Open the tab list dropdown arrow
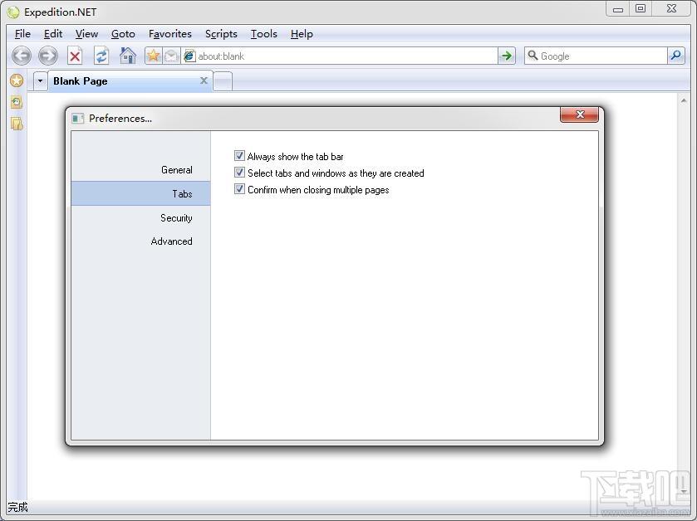697x521 pixels. (40, 80)
